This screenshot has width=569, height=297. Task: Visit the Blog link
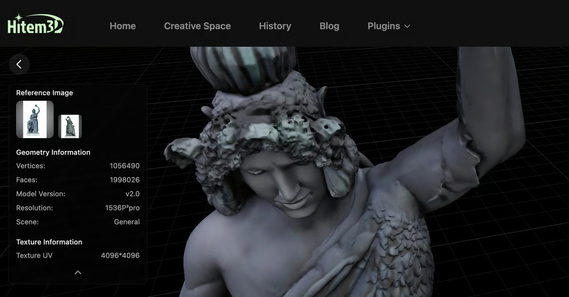[329, 26]
